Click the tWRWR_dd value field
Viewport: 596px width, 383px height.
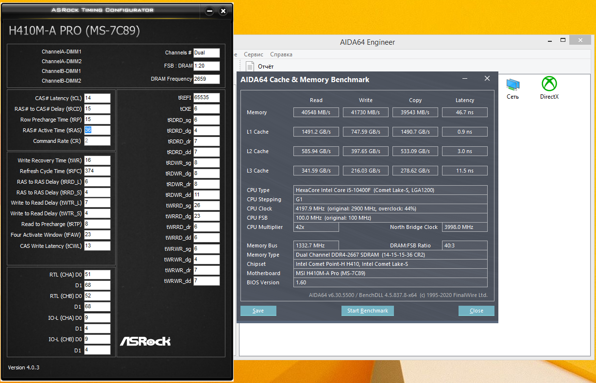[206, 281]
